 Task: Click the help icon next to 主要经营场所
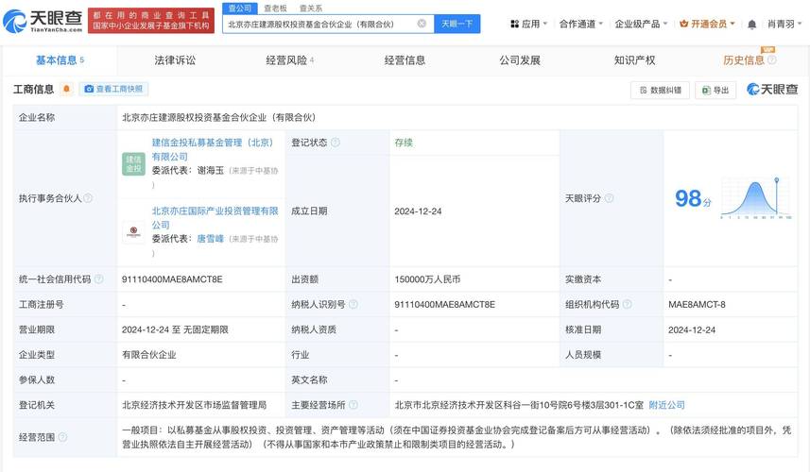[353, 405]
